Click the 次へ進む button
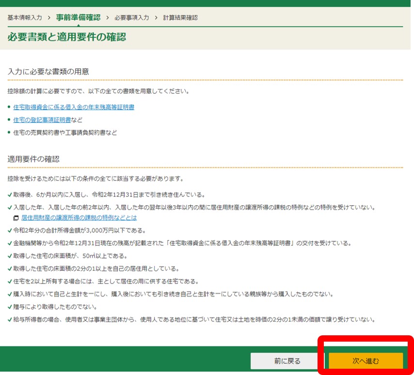 point(366,361)
